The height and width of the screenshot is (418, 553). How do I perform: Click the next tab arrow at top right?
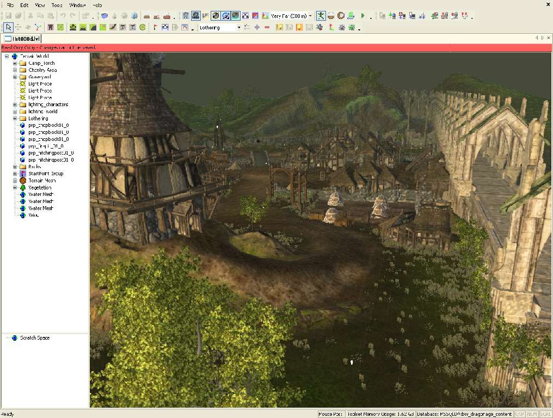543,38
